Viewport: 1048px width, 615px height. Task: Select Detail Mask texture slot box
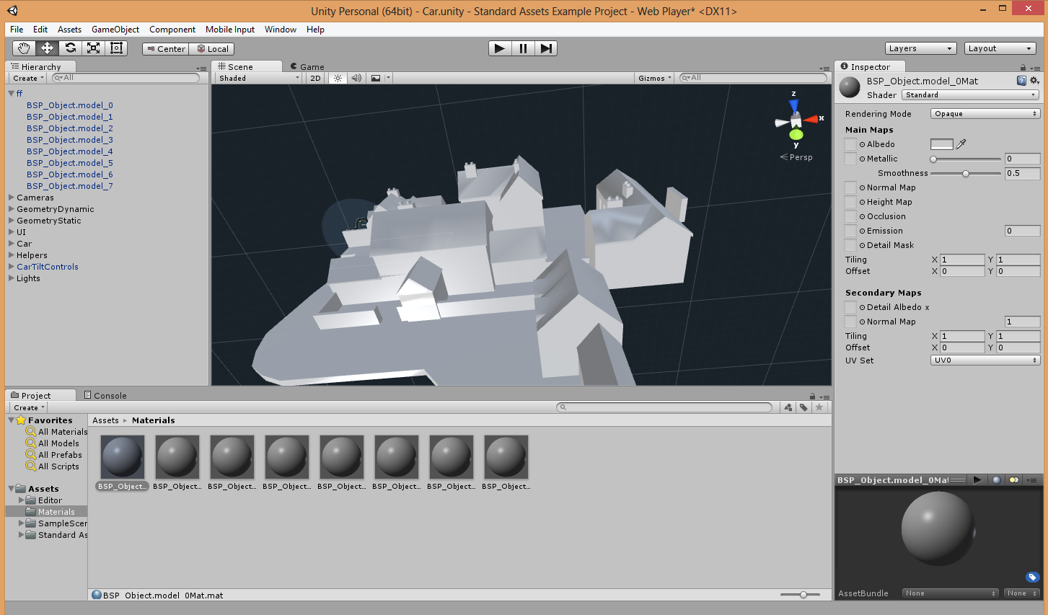point(850,245)
